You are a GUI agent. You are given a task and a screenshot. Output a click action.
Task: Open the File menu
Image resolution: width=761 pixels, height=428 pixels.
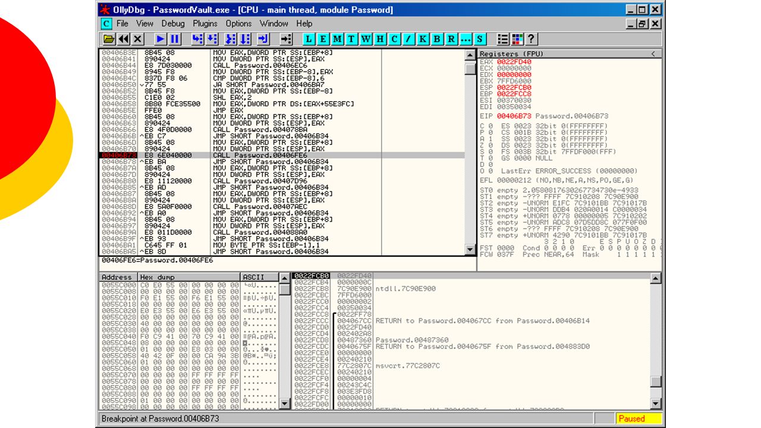click(122, 24)
